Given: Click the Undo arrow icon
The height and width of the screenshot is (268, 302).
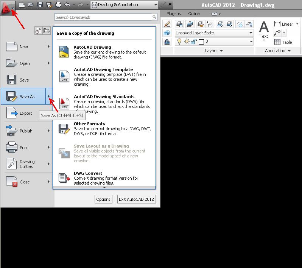Looking at the screenshot, I should 67,5.
